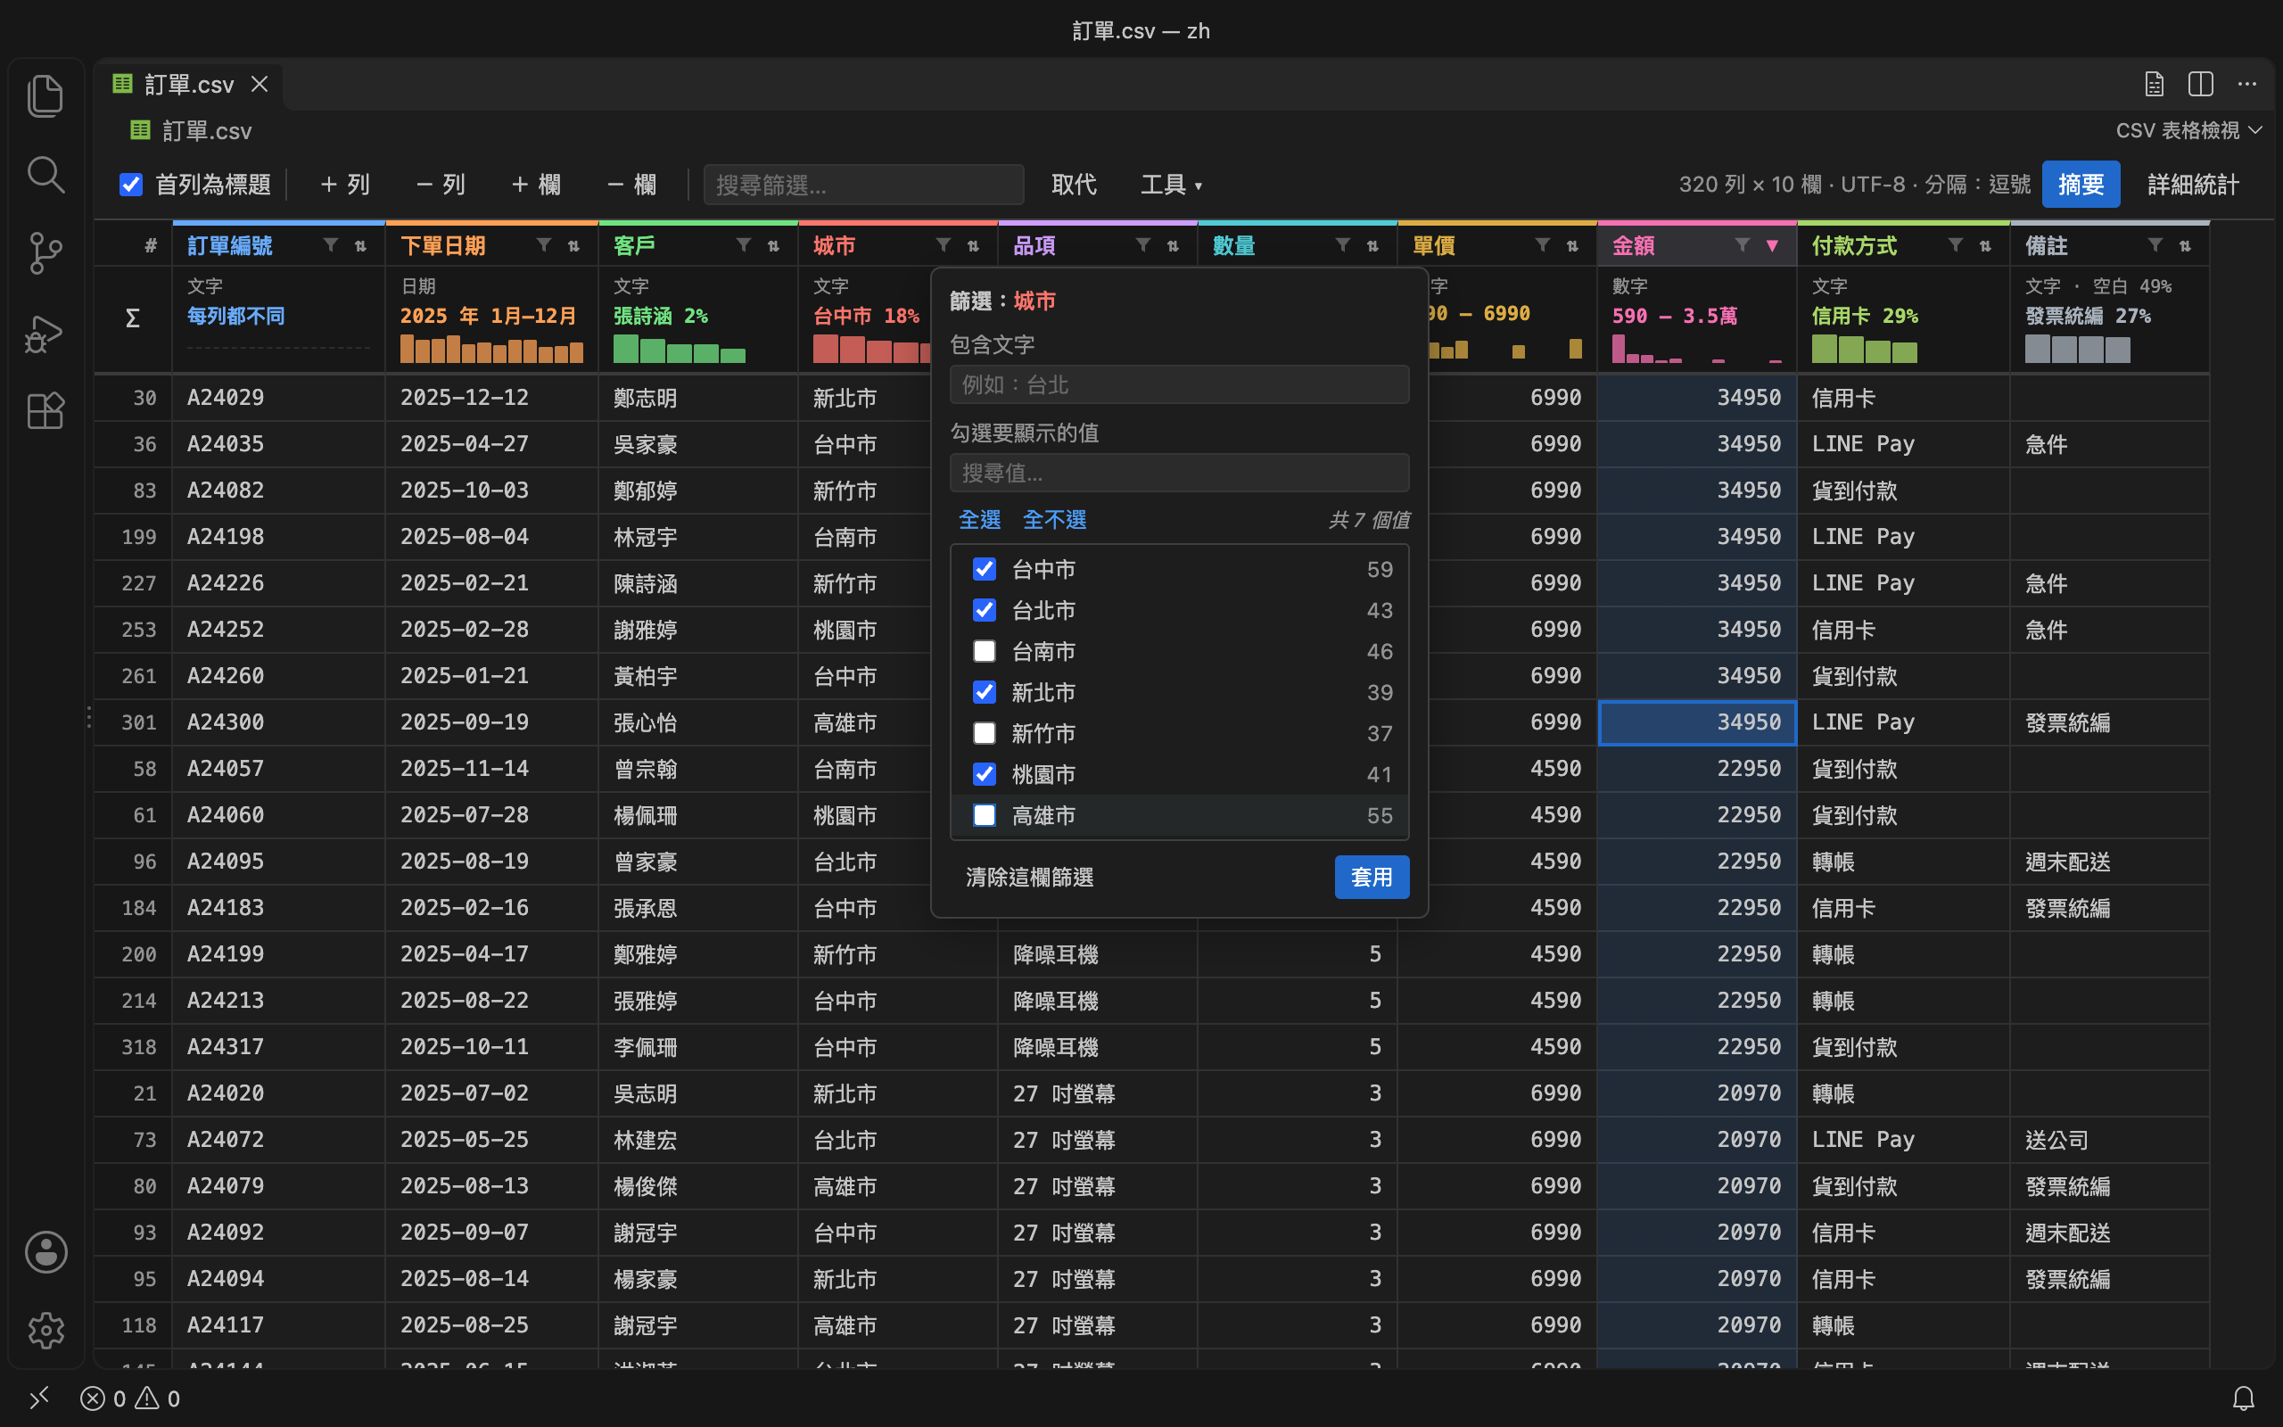The width and height of the screenshot is (2283, 1427).
Task: Click 全不選 link in filter popup
Action: point(1054,519)
